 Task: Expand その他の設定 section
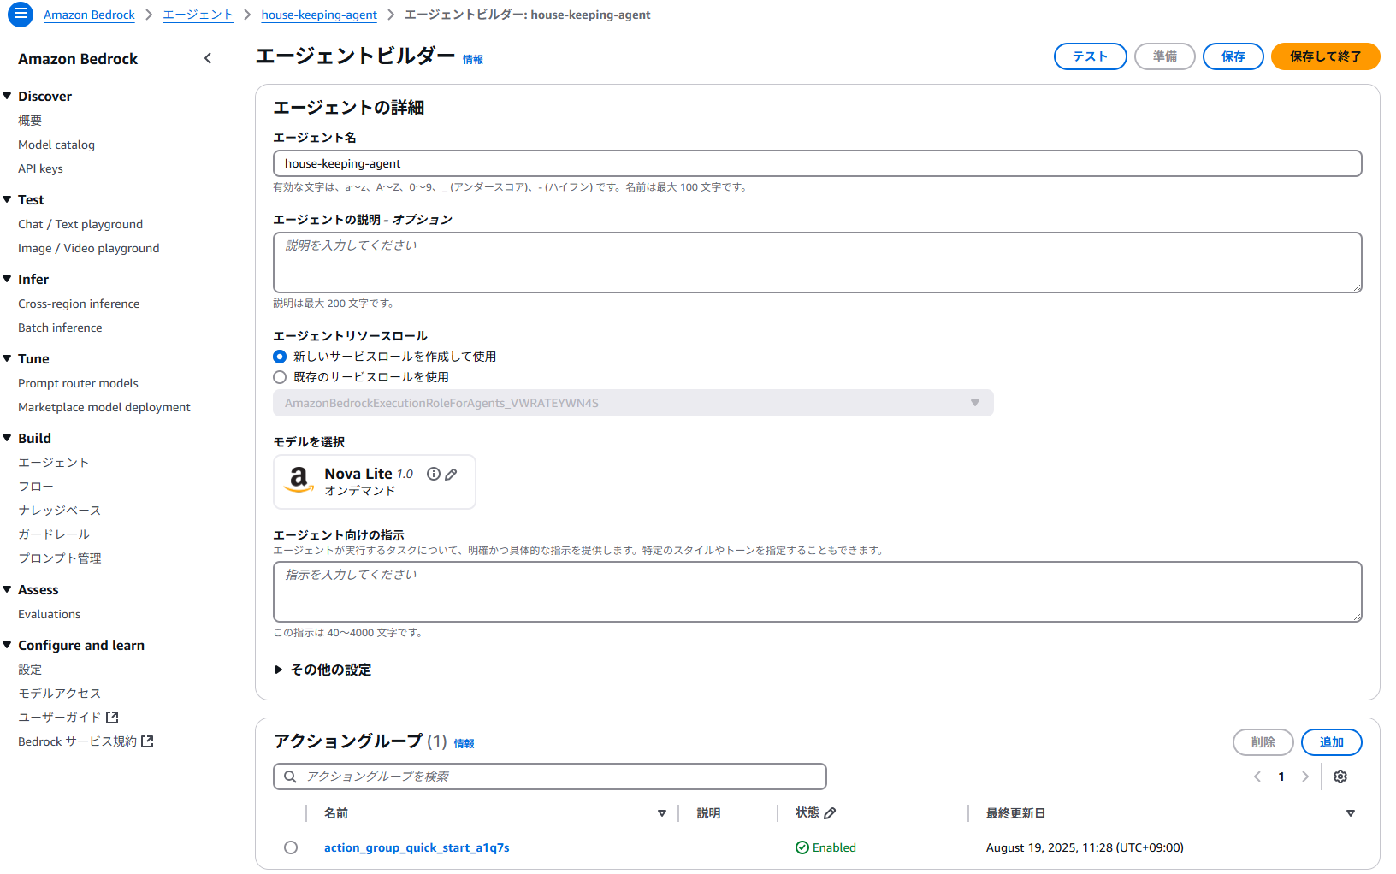click(x=279, y=670)
